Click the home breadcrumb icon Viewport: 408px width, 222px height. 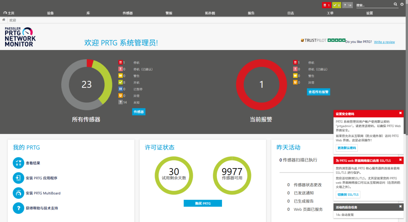[x=4, y=20]
